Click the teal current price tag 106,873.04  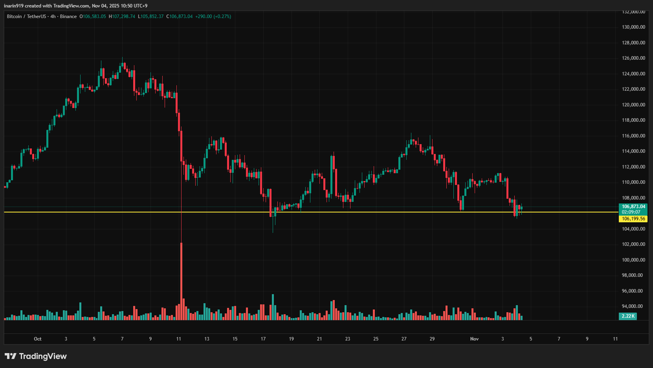633,206
